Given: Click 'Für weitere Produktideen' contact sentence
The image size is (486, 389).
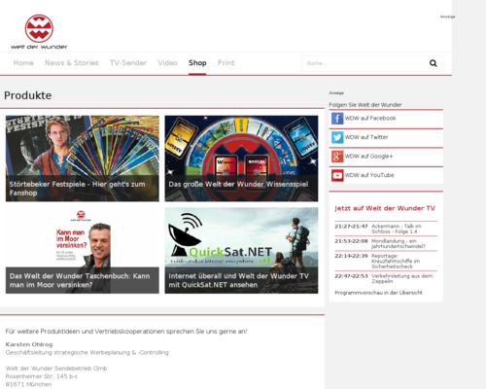Looking at the screenshot, I should [126, 332].
